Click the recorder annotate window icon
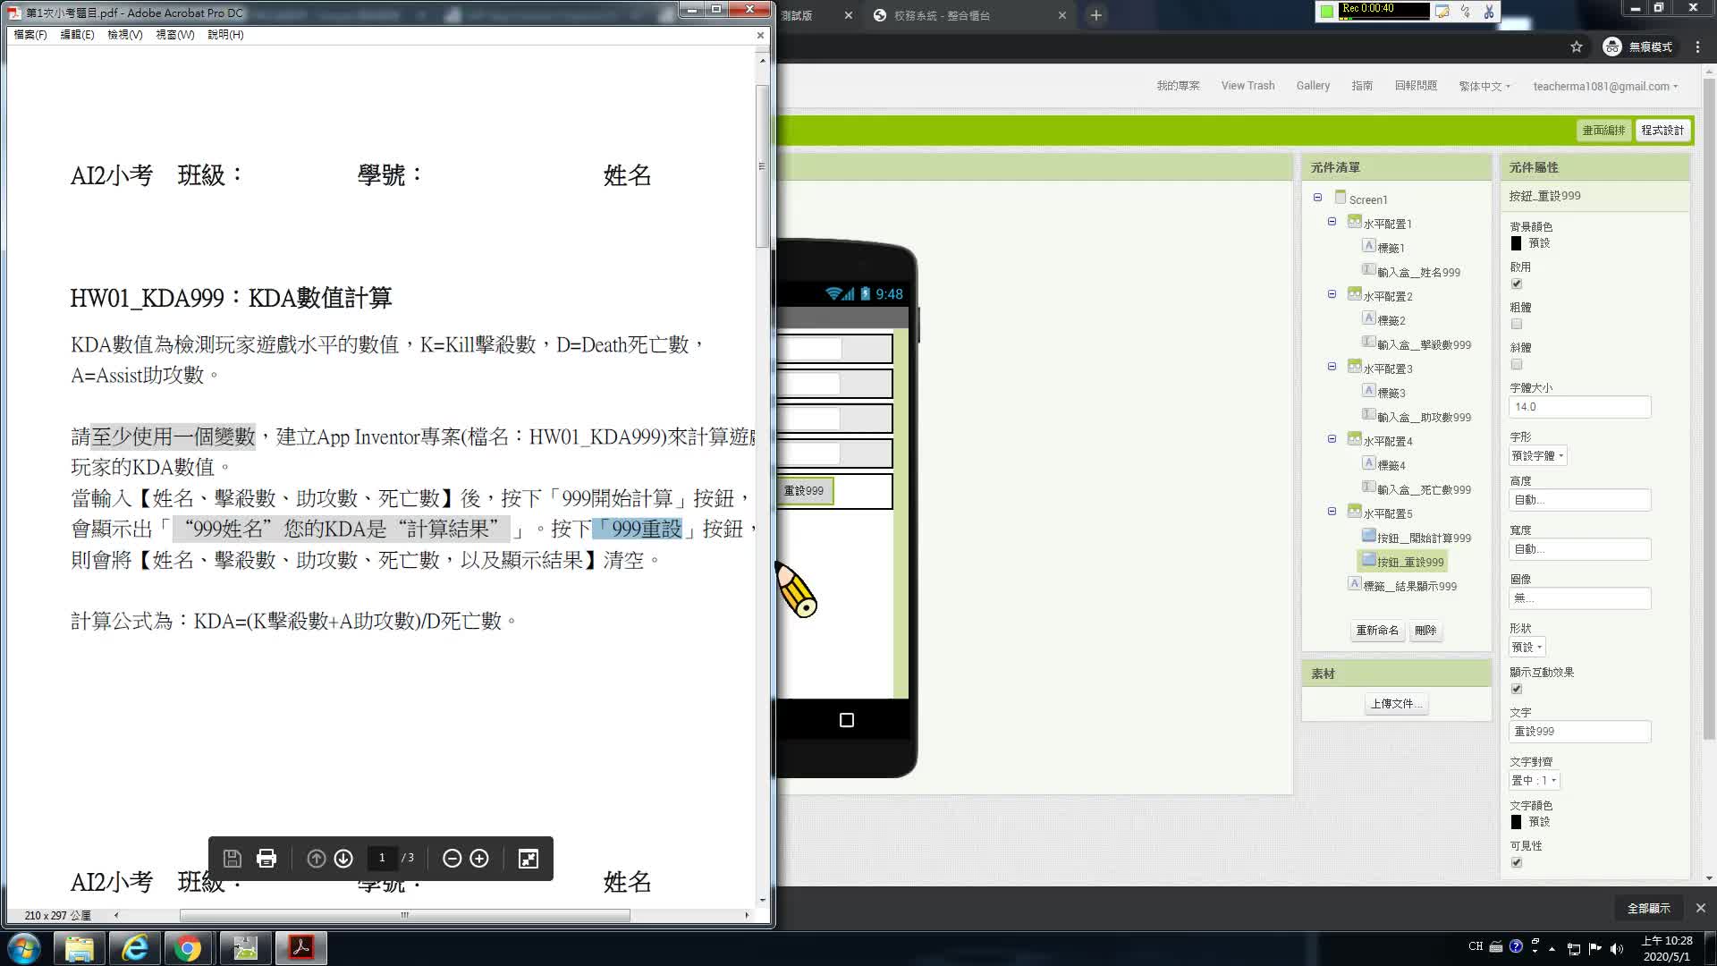 pos(1442,11)
